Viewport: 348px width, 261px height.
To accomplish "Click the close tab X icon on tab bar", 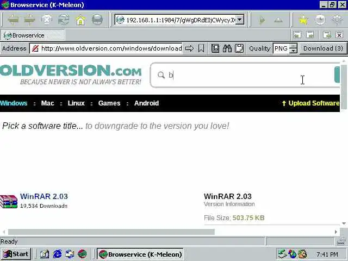I will [339, 35].
